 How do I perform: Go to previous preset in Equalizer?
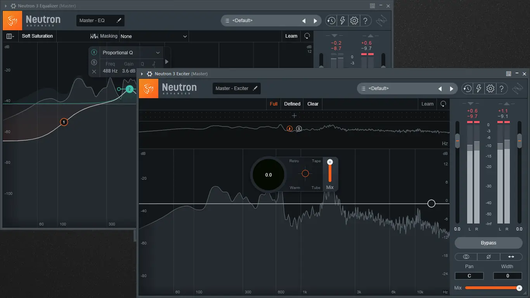pyautogui.click(x=304, y=21)
